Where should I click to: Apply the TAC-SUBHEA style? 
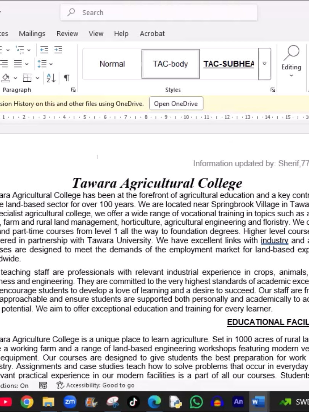point(229,64)
